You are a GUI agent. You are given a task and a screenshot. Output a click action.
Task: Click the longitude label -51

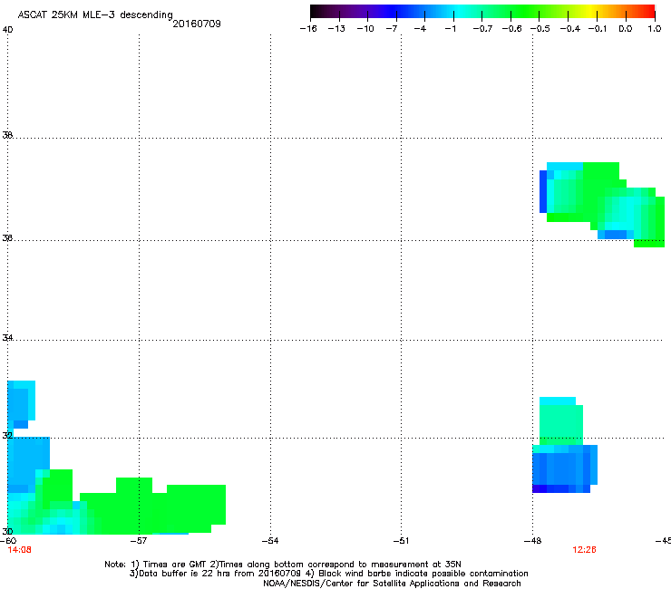(401, 541)
